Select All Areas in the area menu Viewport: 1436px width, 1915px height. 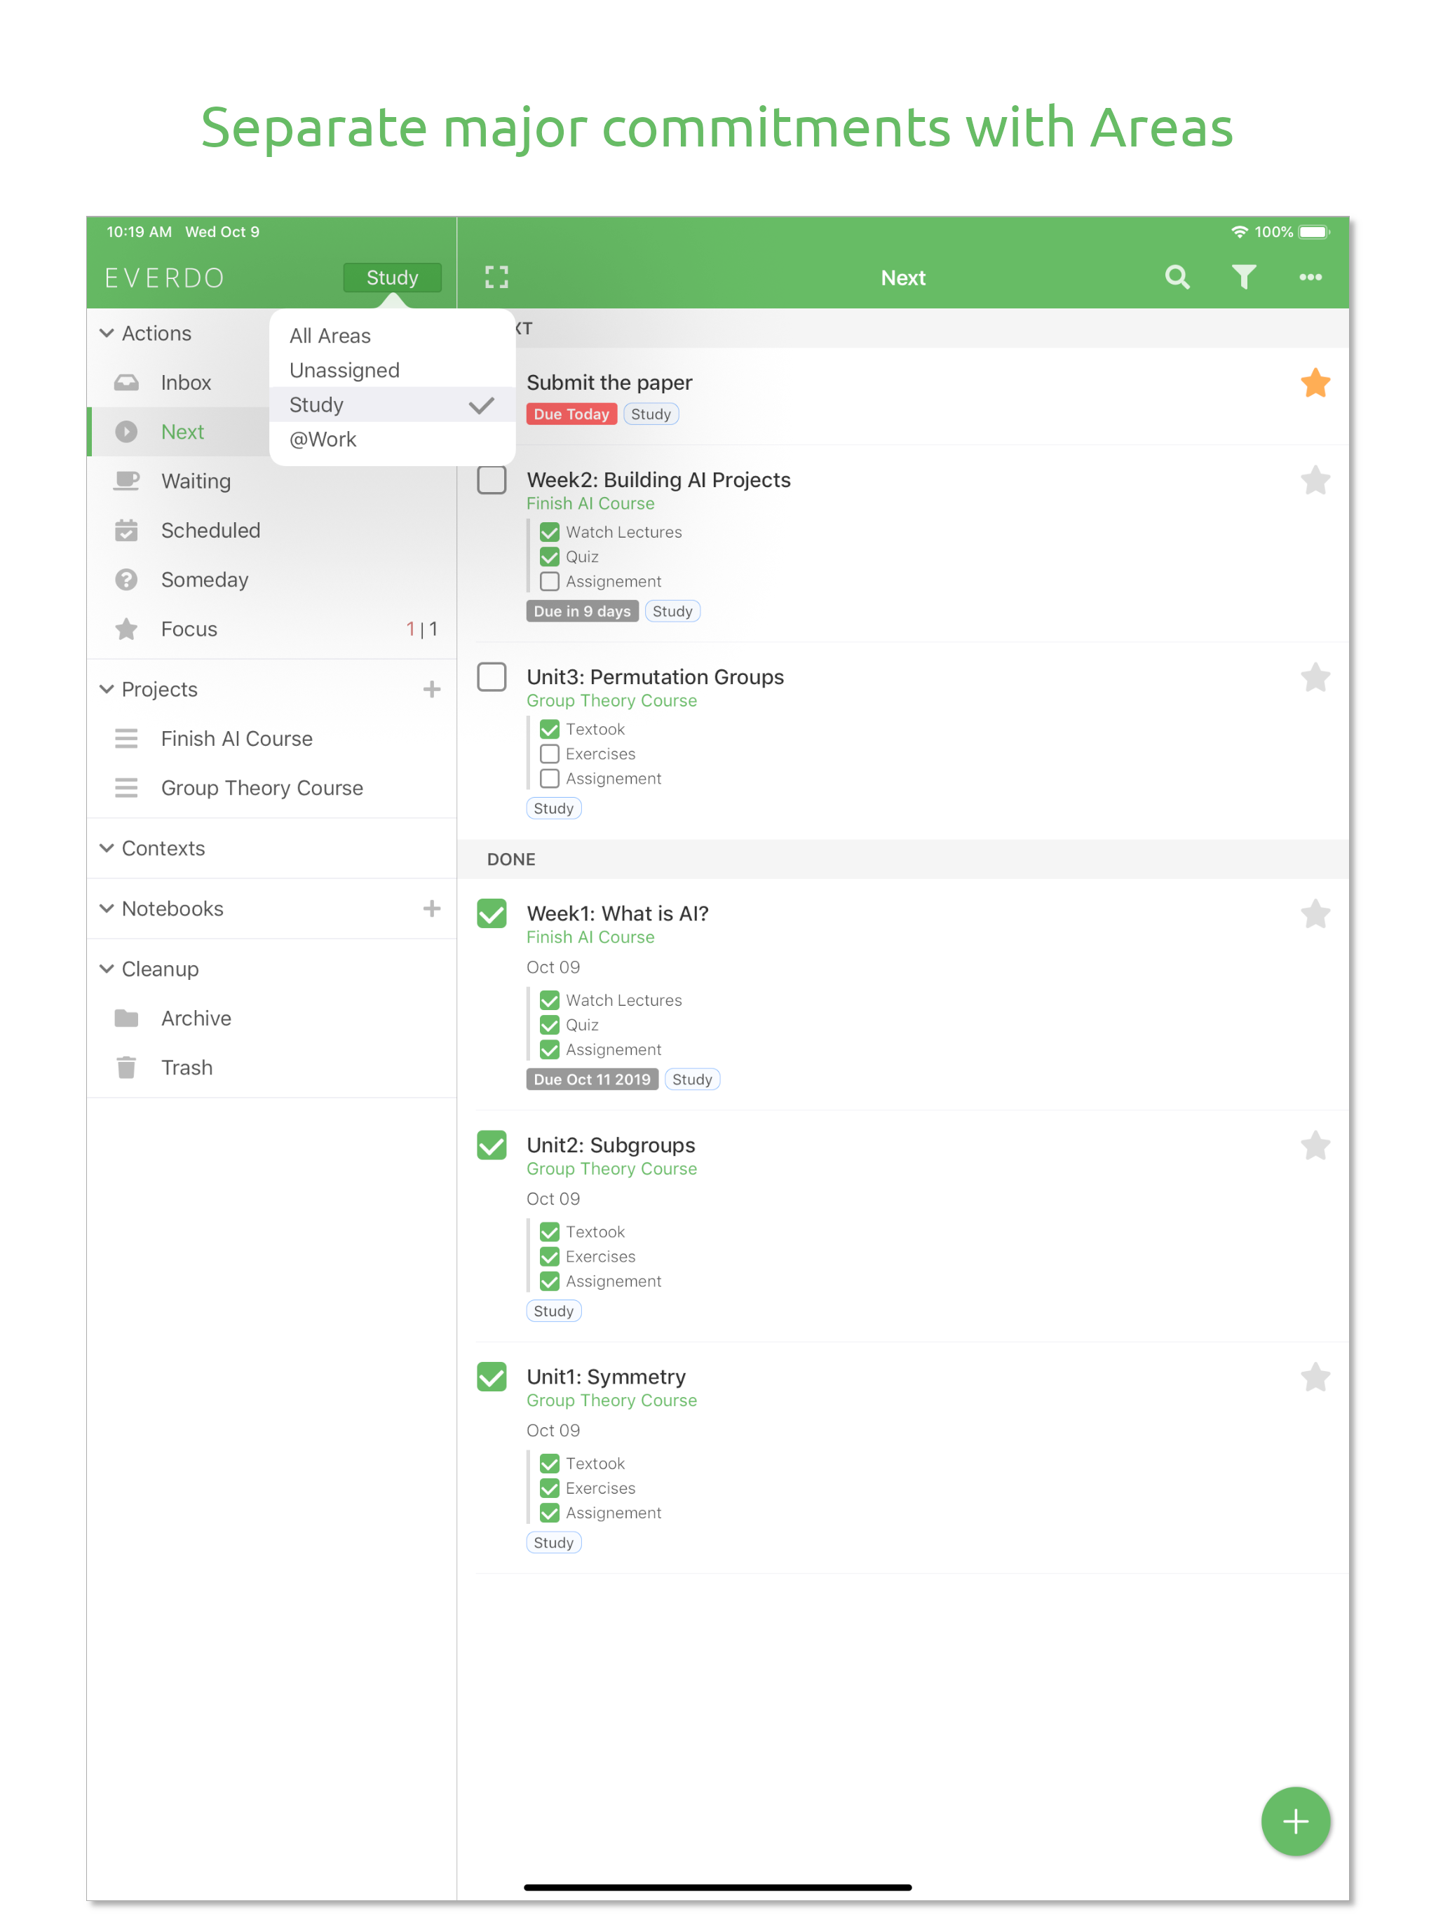(393, 336)
